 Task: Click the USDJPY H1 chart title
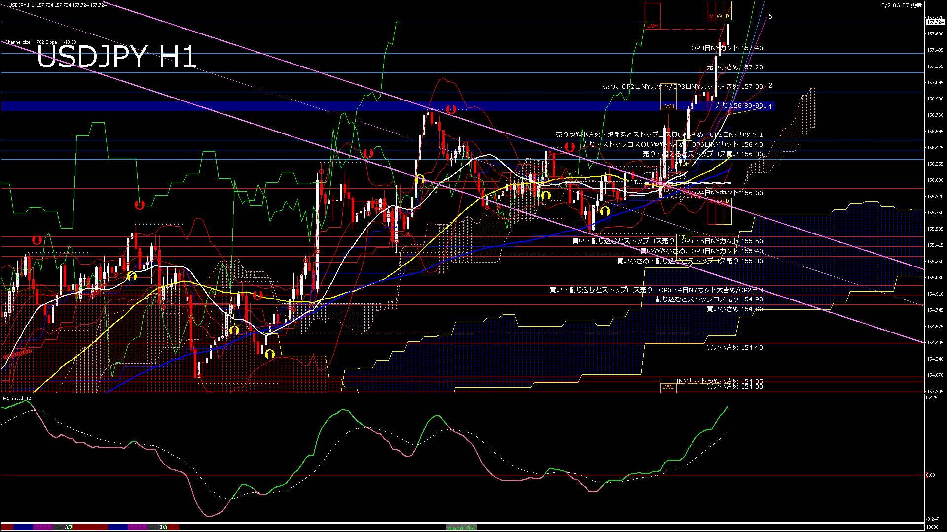(116, 57)
